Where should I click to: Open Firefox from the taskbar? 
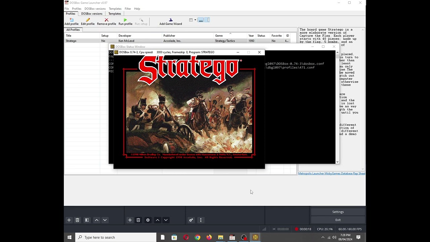(x=209, y=237)
